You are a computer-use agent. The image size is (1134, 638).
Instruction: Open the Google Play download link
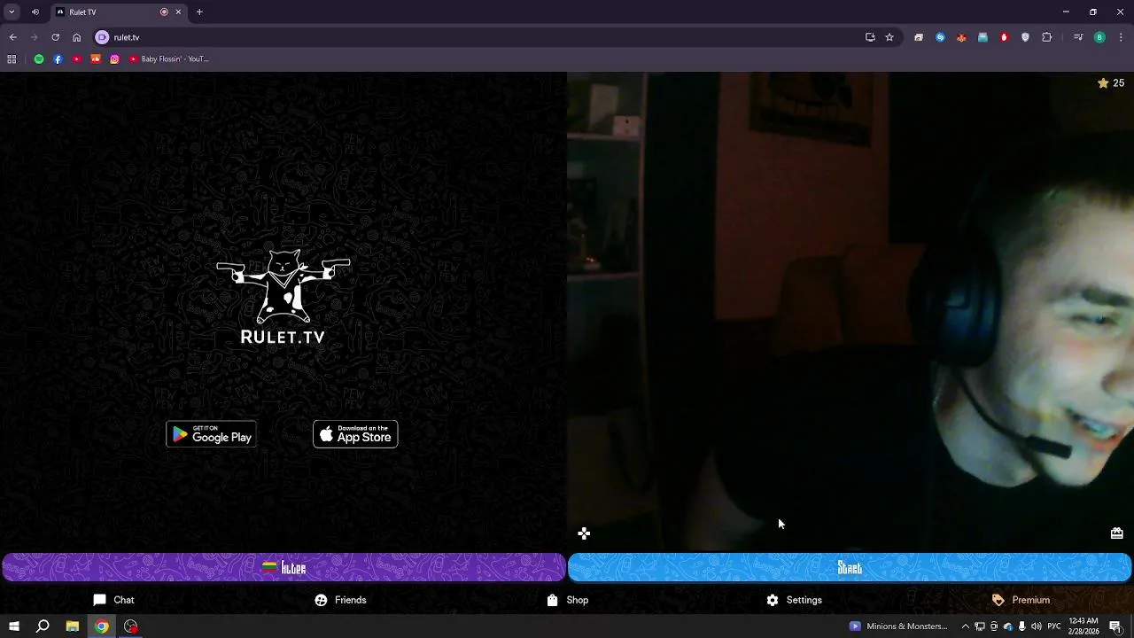(x=211, y=434)
